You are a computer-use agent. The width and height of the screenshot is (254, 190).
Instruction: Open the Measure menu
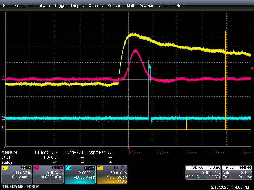click(x=115, y=6)
